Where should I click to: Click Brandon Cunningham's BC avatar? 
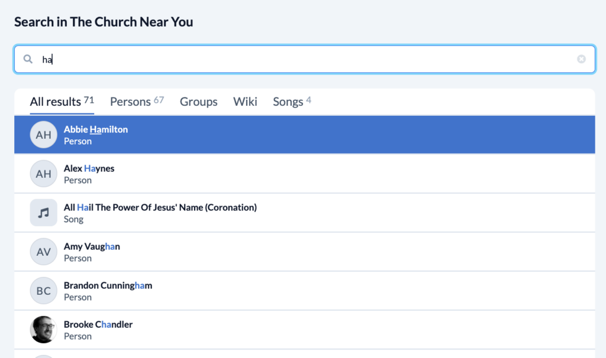pos(44,291)
